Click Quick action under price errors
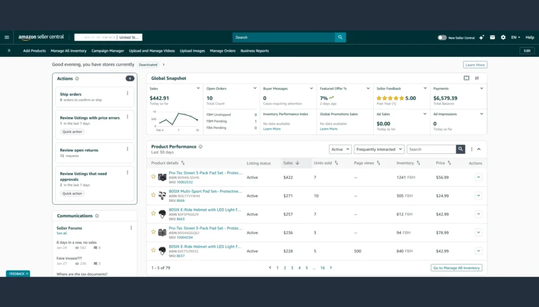This screenshot has height=307, width=539. 72,132
